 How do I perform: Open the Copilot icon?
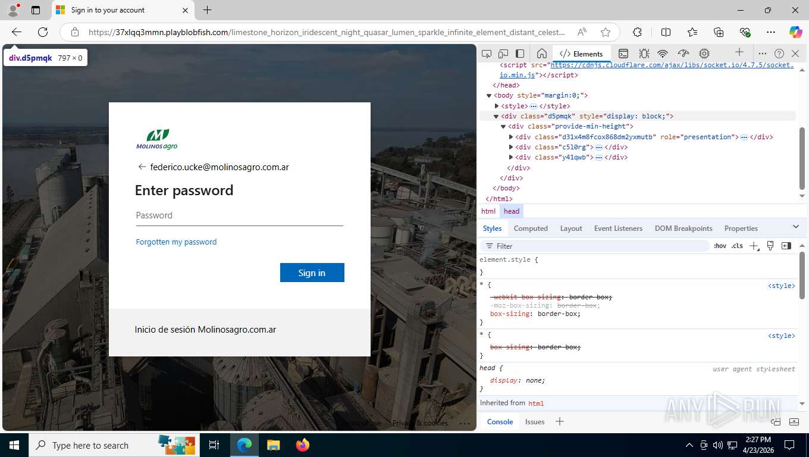click(x=795, y=32)
